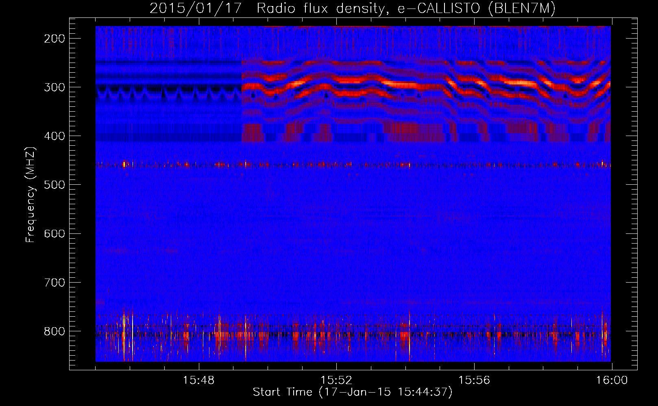Viewport: 658px width, 406px height.
Task: Select the date "2015/01/17" in the title
Action: coord(197,9)
